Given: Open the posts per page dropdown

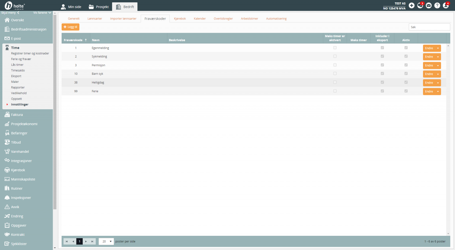Looking at the screenshot, I should click(106, 241).
